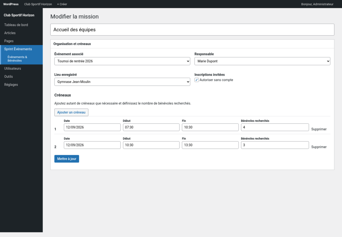This screenshot has height=237, width=342.
Task: Open Club Sportif Horizon admin bar link
Action: pos(38,4)
